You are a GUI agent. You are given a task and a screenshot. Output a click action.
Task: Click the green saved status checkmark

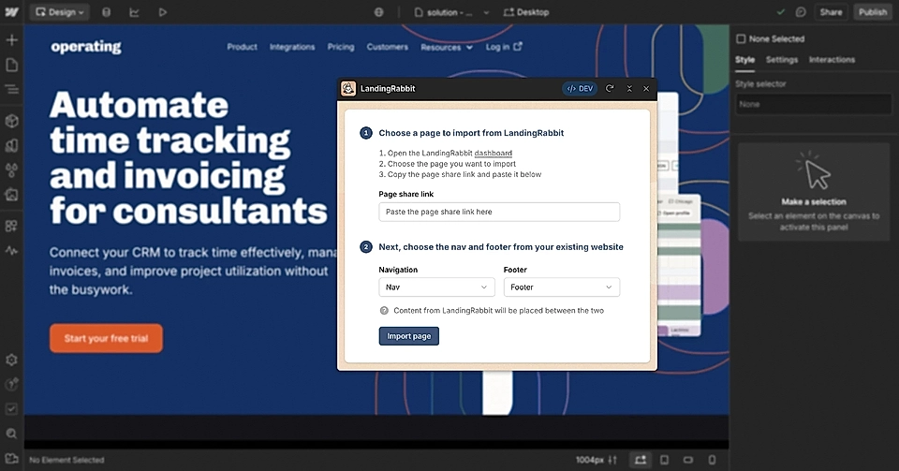[x=781, y=12]
